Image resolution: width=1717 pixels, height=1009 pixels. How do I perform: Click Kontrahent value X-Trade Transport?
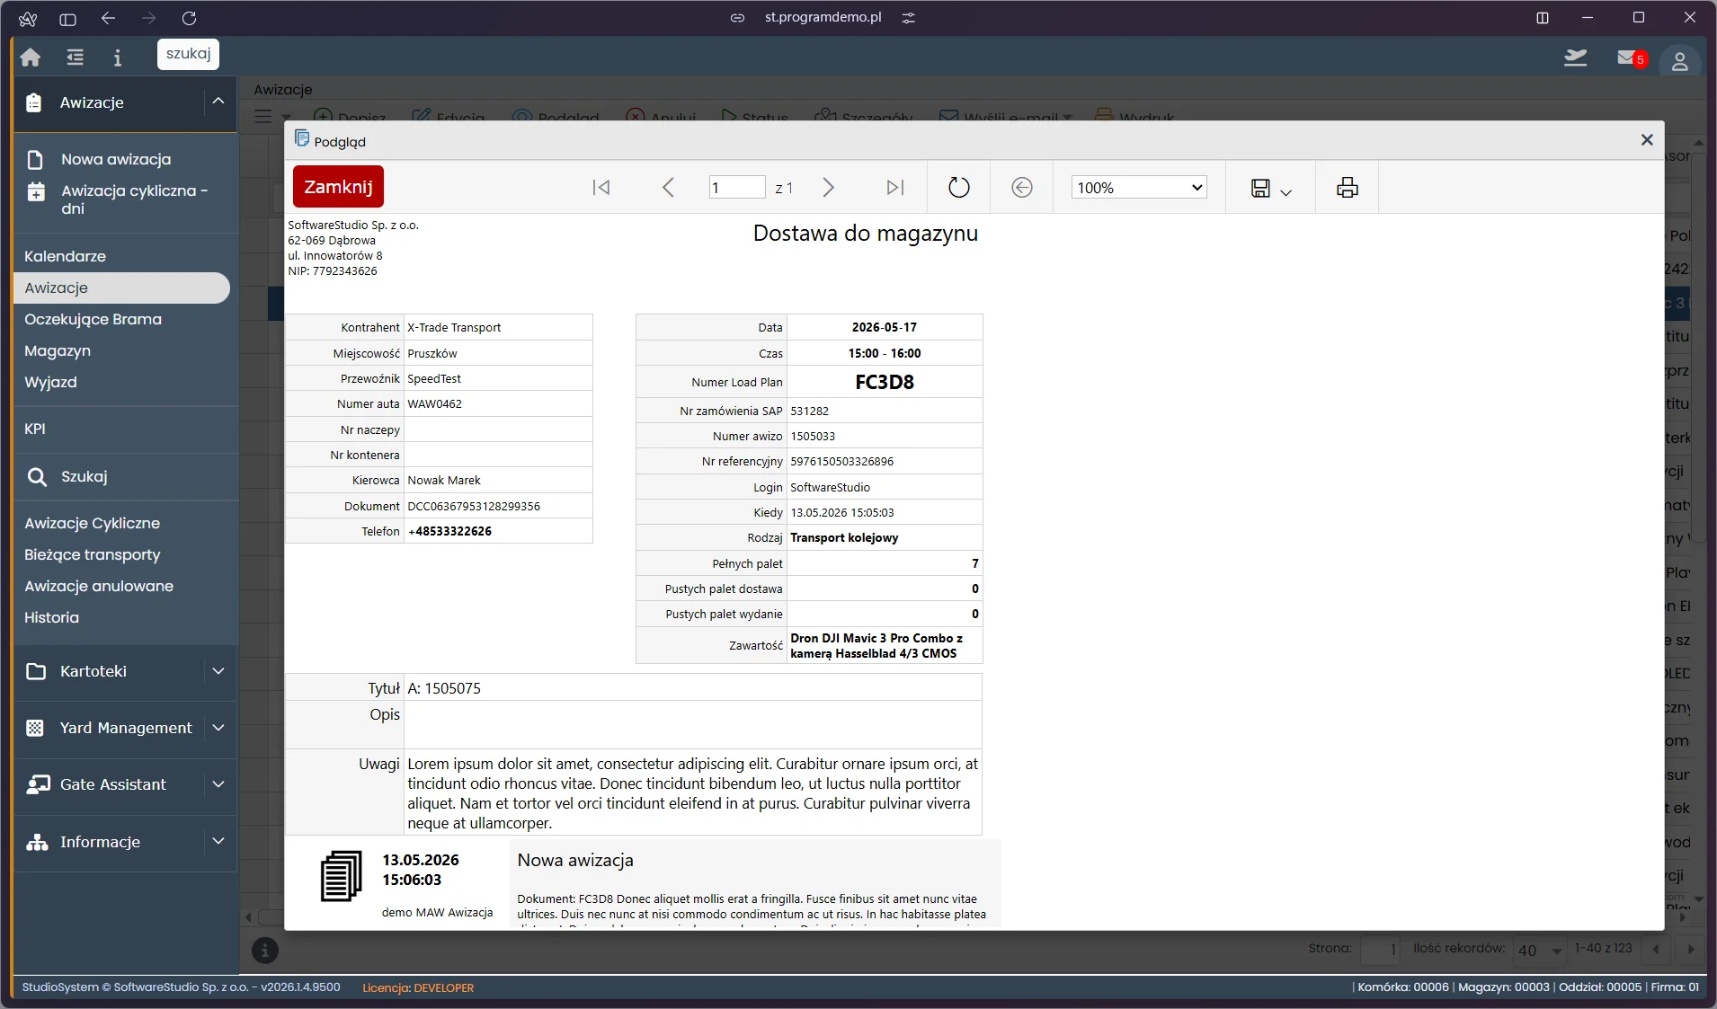[x=454, y=327]
